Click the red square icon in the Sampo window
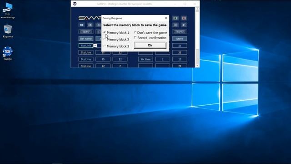 [x=184, y=18]
